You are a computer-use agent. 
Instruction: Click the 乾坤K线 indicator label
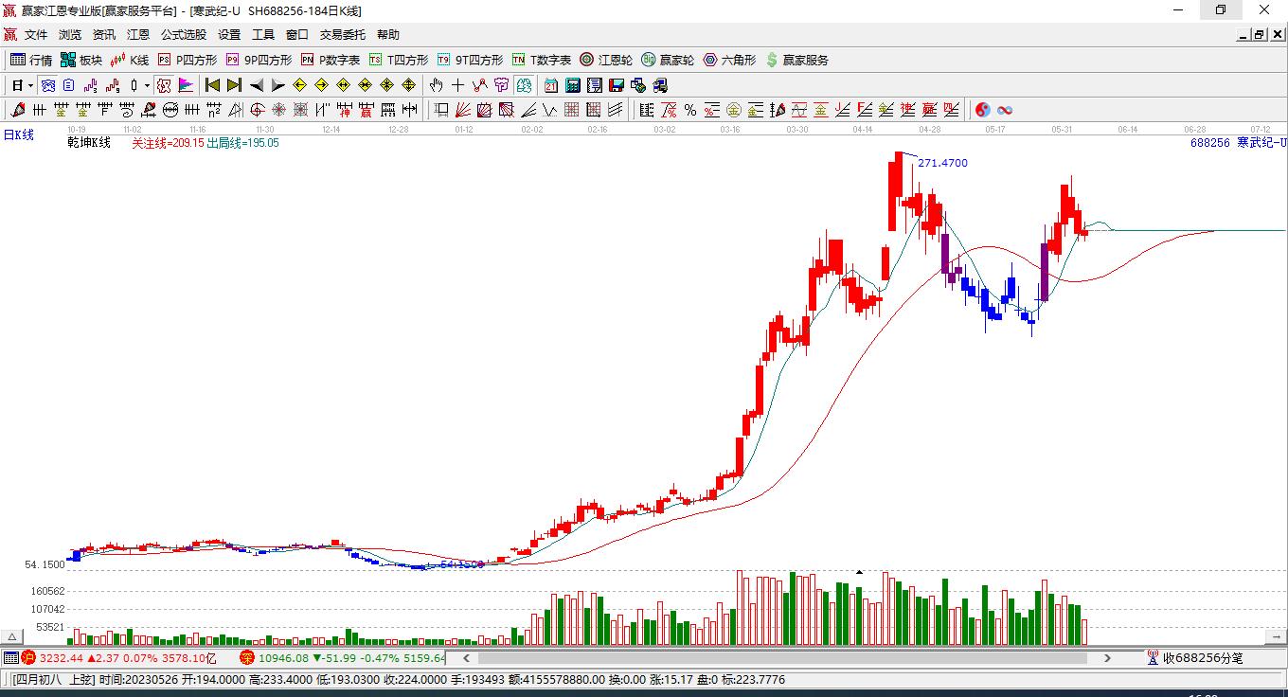89,143
